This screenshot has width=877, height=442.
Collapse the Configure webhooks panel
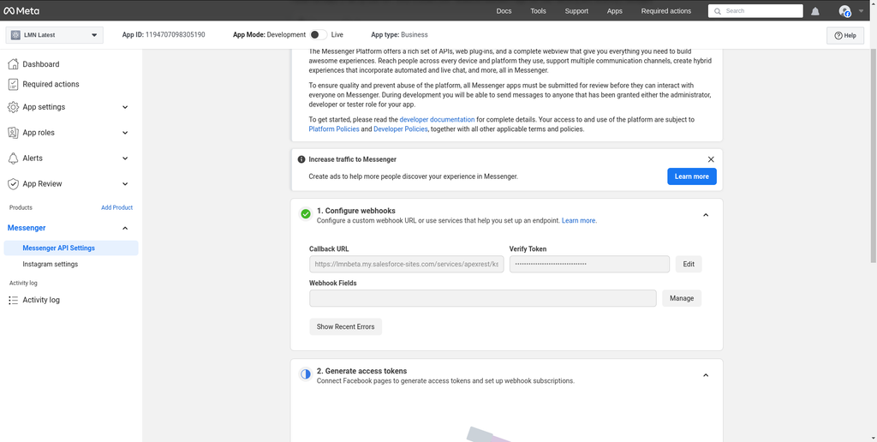tap(706, 215)
